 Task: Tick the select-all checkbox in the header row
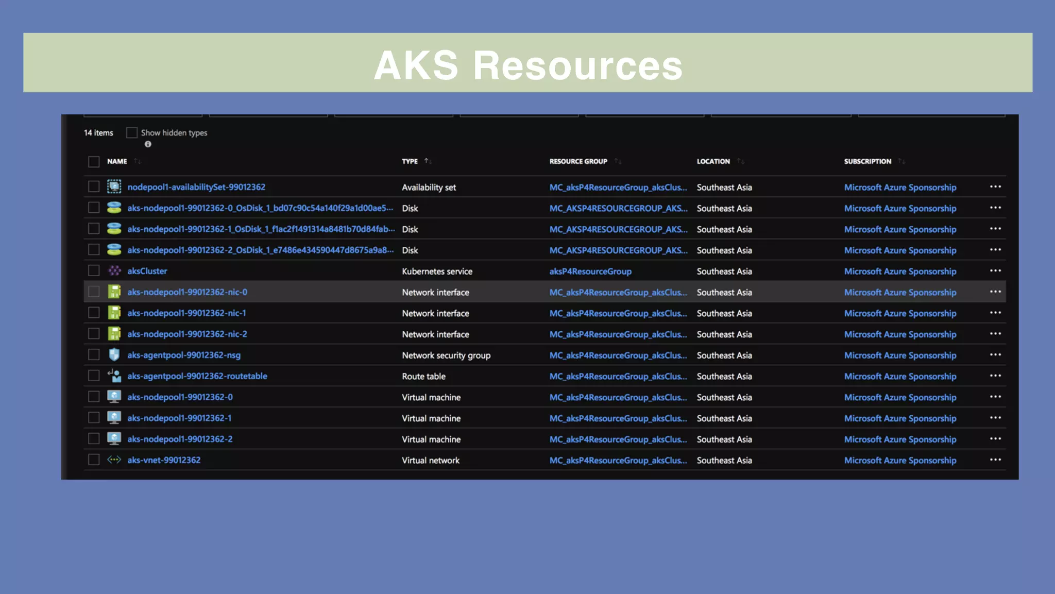94,162
